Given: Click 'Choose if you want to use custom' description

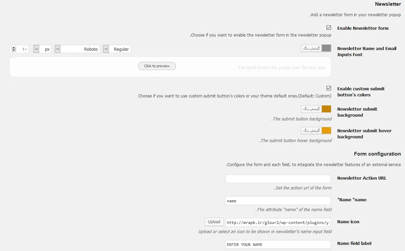Looking at the screenshot, I should (x=235, y=96).
